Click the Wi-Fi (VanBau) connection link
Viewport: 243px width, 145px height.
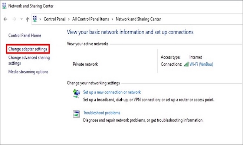(201, 64)
